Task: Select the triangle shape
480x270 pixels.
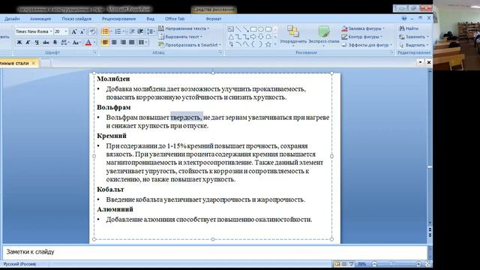Action: [231, 37]
